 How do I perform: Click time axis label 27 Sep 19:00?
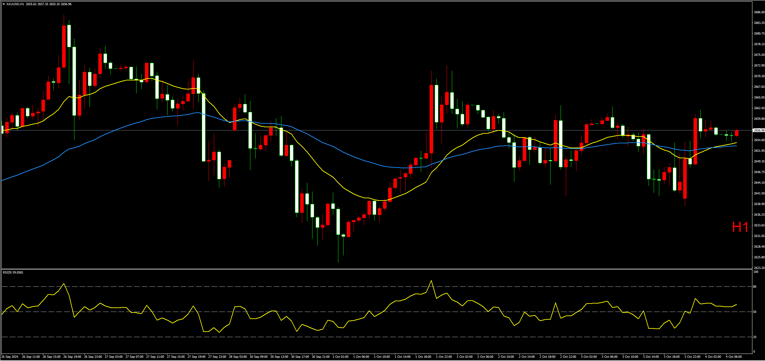[x=196, y=357]
